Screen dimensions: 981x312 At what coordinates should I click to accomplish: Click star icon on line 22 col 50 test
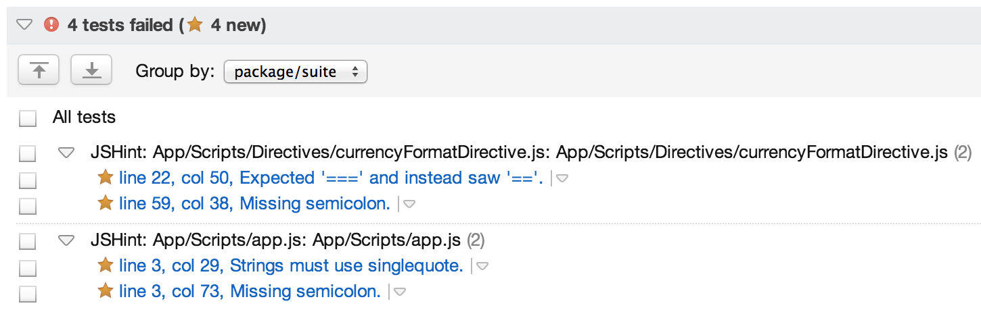106,178
